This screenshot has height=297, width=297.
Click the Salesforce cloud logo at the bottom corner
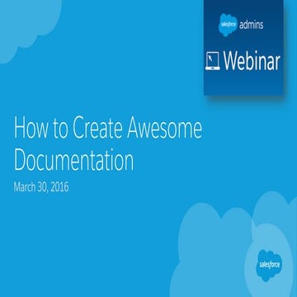coord(270,265)
